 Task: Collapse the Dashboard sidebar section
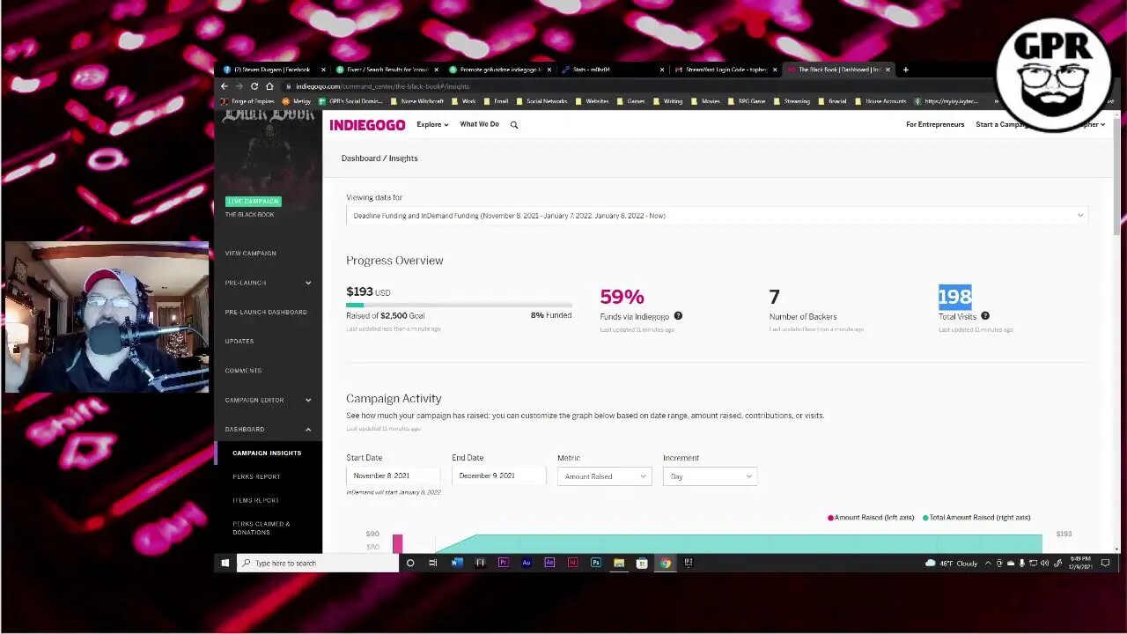click(269, 429)
